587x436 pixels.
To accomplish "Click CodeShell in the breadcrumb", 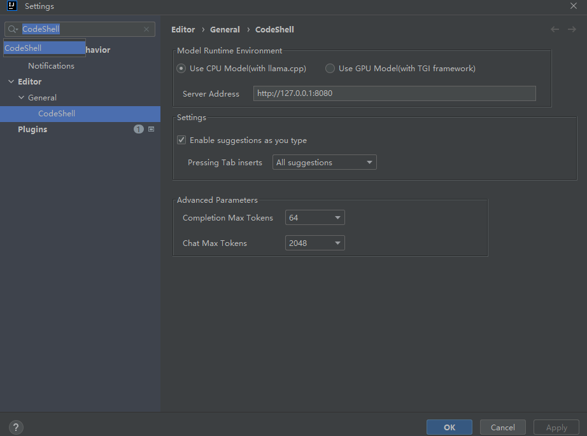I will click(274, 29).
